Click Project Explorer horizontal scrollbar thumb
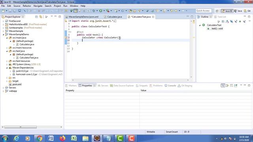The width and height of the screenshot is (253, 142). (x=21, y=127)
